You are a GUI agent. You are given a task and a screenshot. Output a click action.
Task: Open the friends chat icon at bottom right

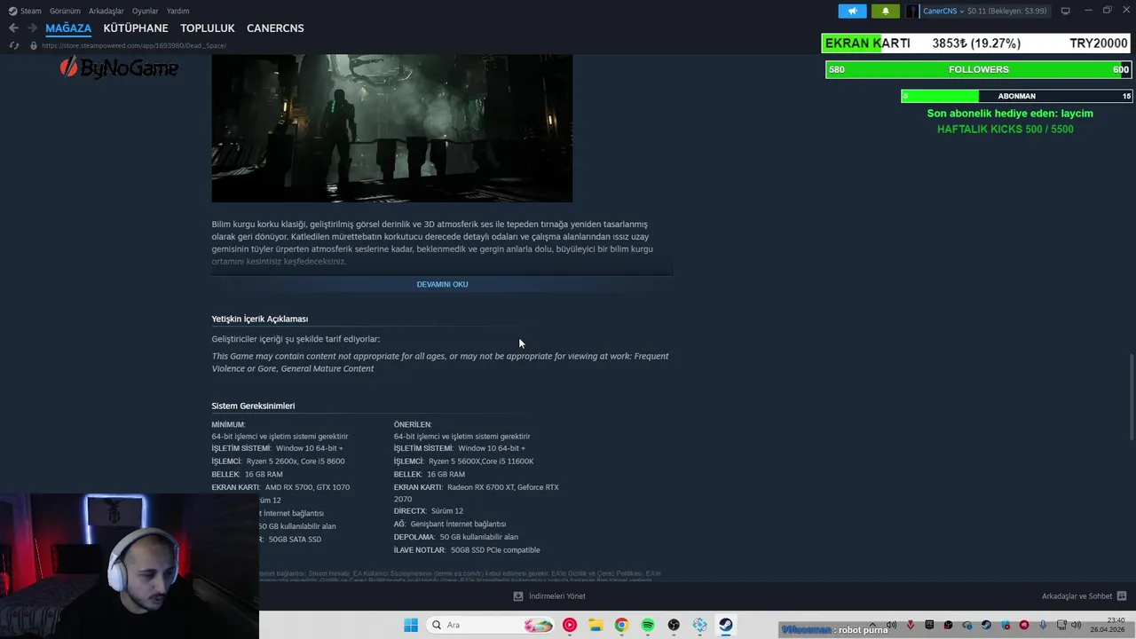coord(1121,596)
